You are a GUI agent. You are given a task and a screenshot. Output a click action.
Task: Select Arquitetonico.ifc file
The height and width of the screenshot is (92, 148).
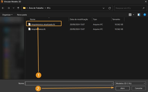tap(38, 29)
